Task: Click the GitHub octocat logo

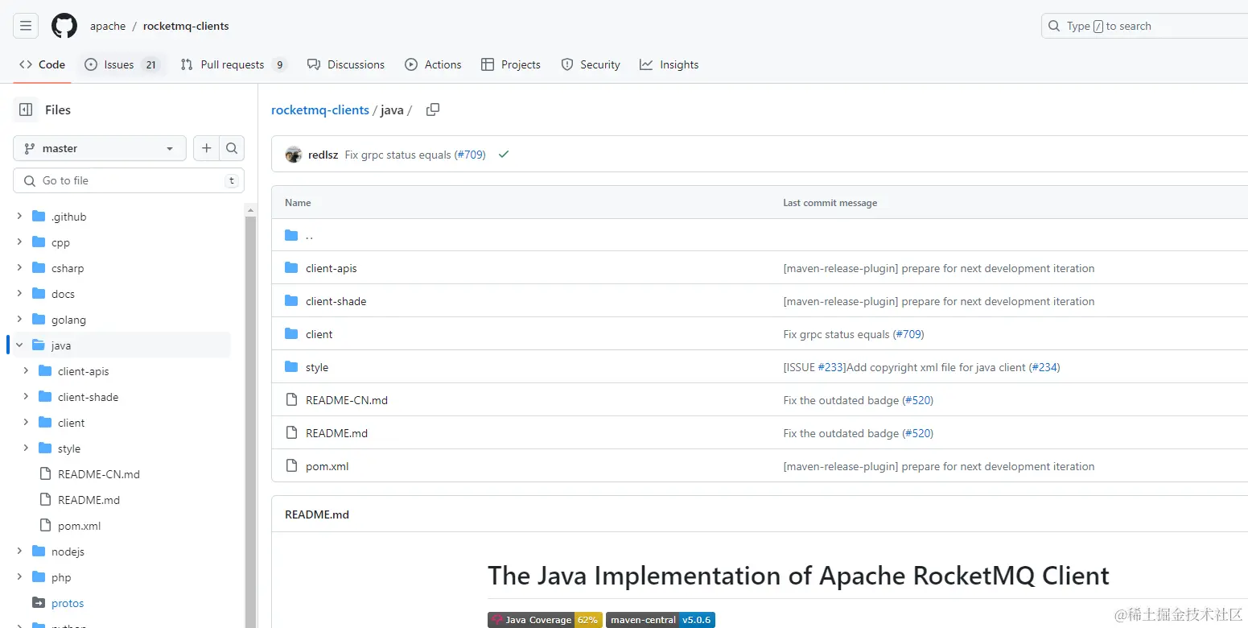Action: point(64,26)
